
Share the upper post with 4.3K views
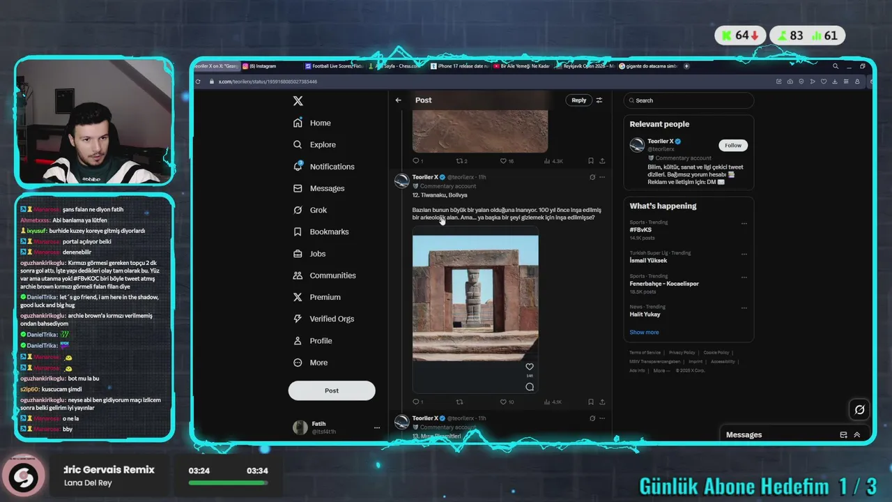click(x=602, y=161)
